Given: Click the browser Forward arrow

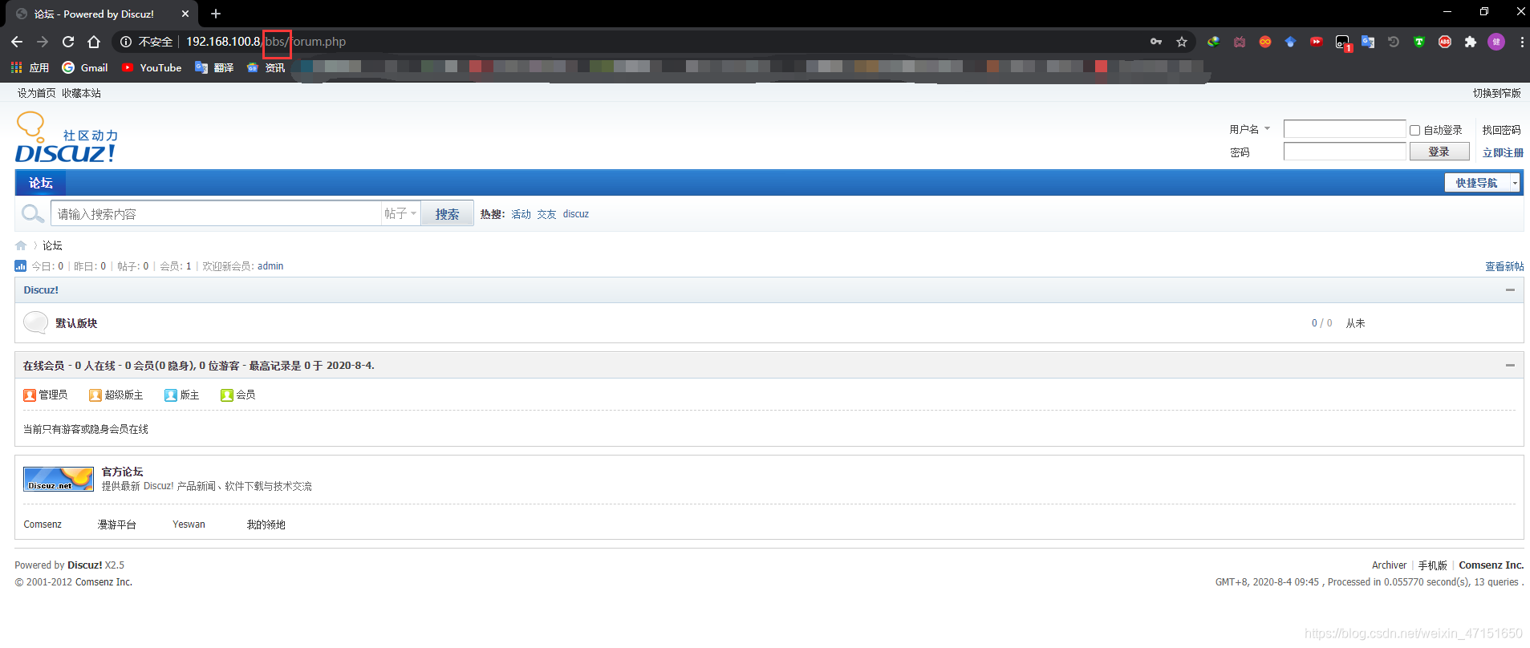Looking at the screenshot, I should 43,42.
